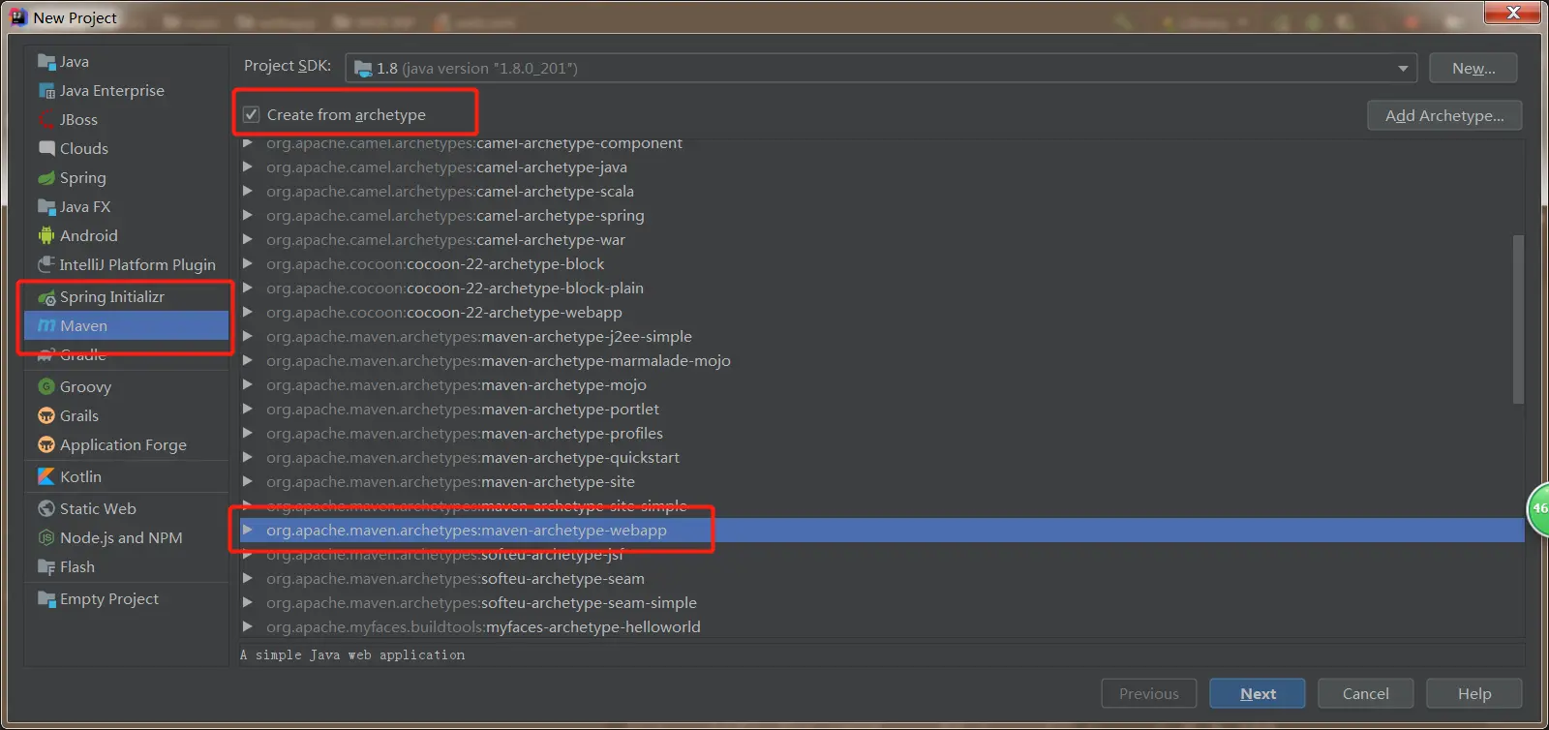Click the New... SDK button
The width and height of the screenshot is (1549, 730).
click(1473, 68)
